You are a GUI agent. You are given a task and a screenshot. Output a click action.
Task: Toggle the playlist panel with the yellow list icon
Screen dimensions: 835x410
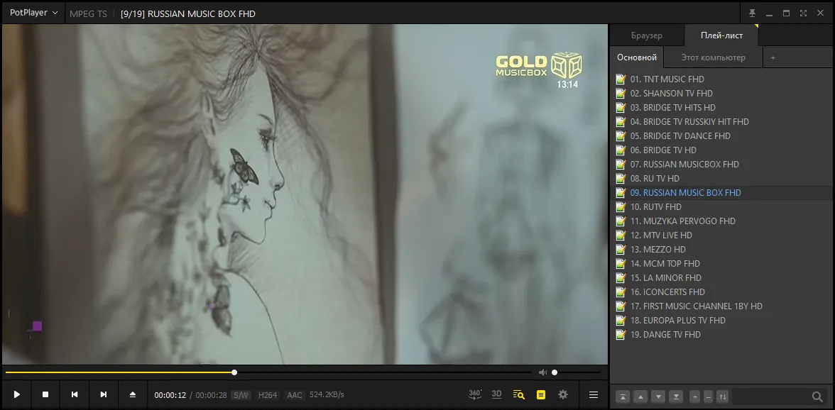pos(541,394)
